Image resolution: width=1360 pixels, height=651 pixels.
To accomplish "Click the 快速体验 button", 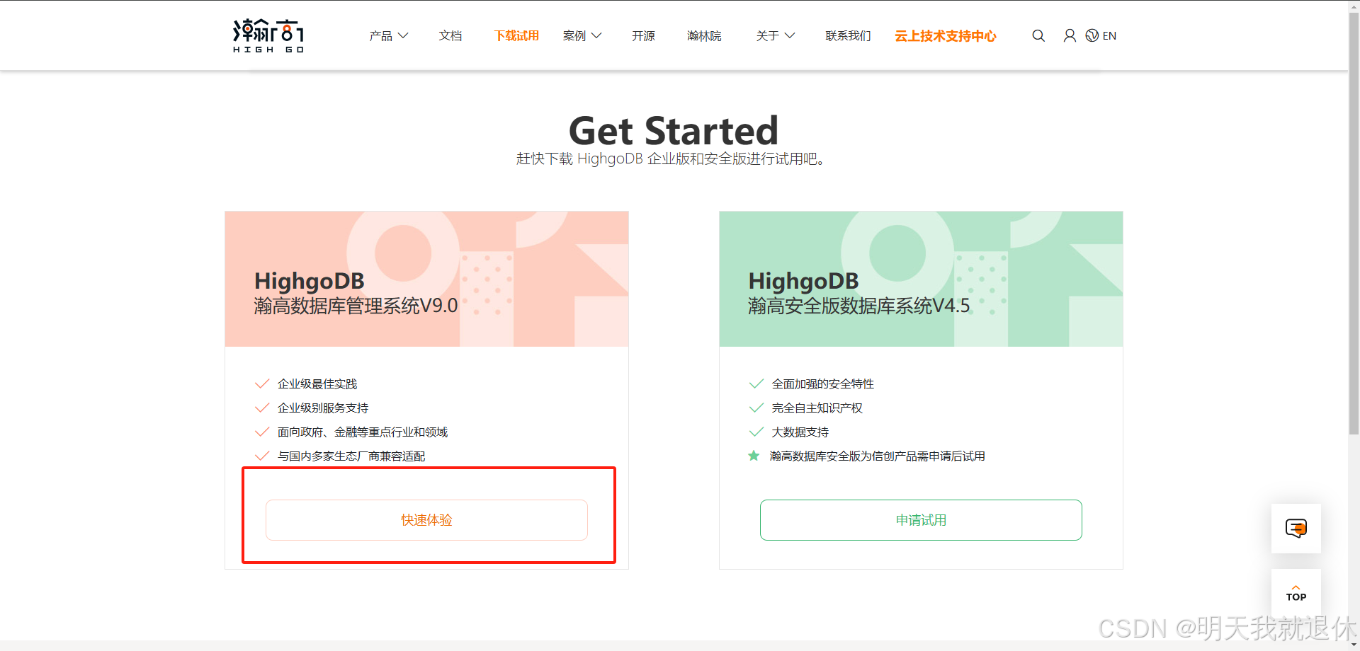I will 426,520.
